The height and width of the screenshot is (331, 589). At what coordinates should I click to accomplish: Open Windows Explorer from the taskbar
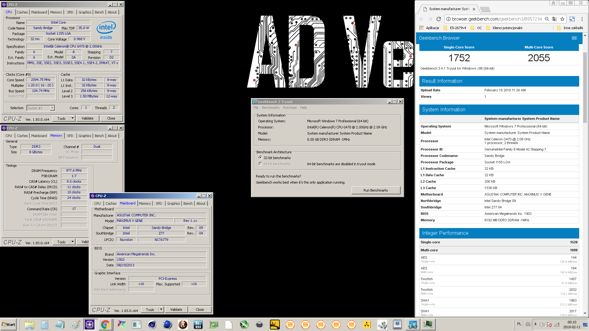tap(29, 325)
